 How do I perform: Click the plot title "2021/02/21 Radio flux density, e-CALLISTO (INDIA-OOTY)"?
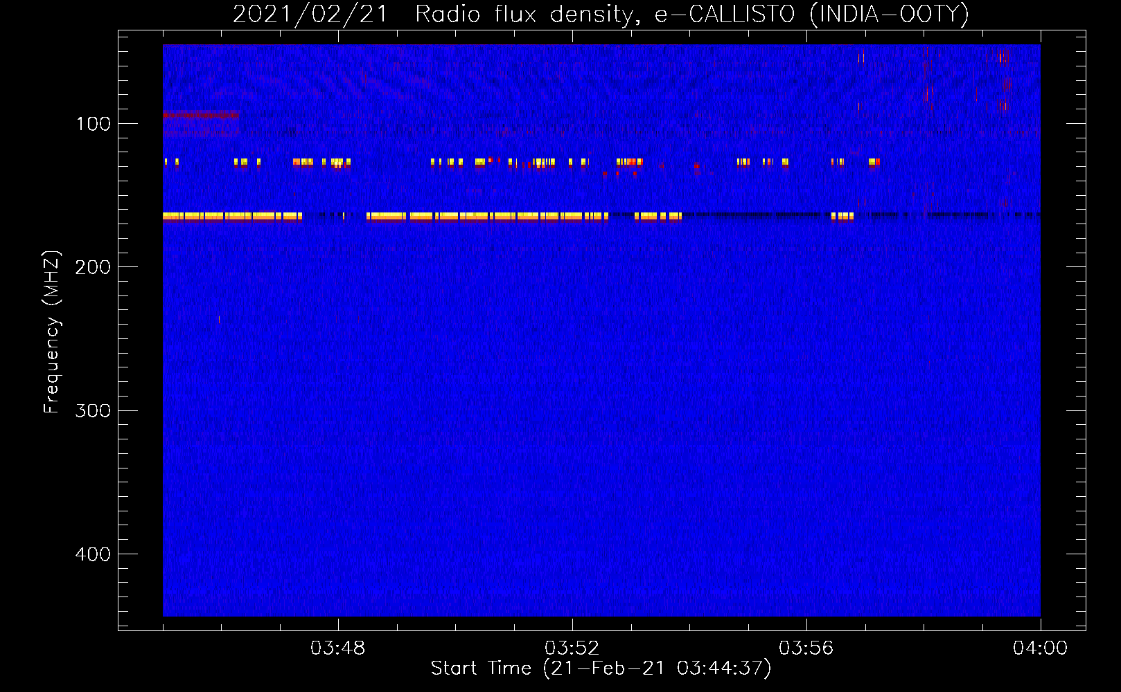[x=601, y=14]
